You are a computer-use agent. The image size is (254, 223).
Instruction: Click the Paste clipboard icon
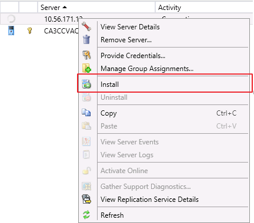pos(86,126)
